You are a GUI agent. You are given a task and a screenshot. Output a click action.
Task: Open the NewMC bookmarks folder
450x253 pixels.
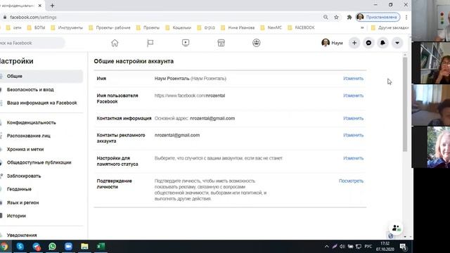tap(271, 27)
